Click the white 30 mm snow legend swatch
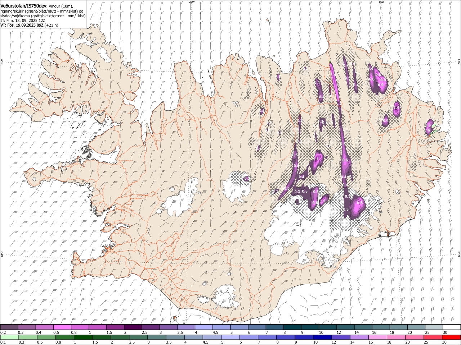Image resolution: width=461 pixels, height=345 pixels. click(x=451, y=327)
